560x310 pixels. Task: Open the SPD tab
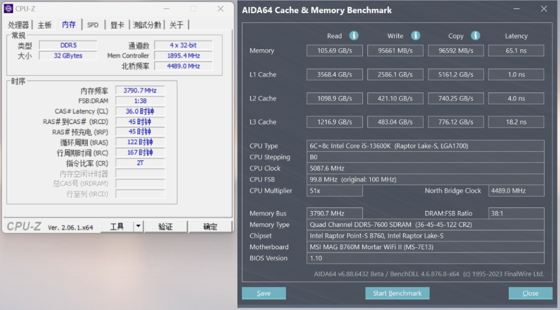[93, 25]
